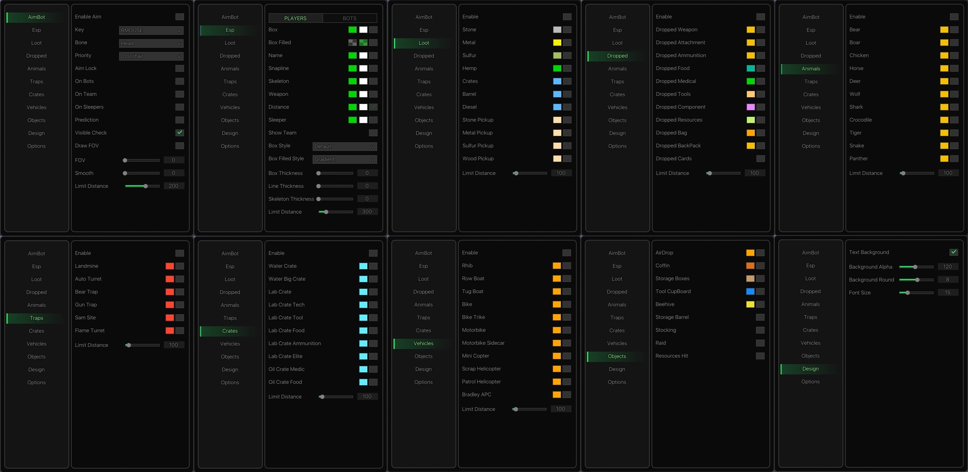Screen dimensions: 968x472
Task: Switch to the PLAYERS tab
Action: pos(295,18)
